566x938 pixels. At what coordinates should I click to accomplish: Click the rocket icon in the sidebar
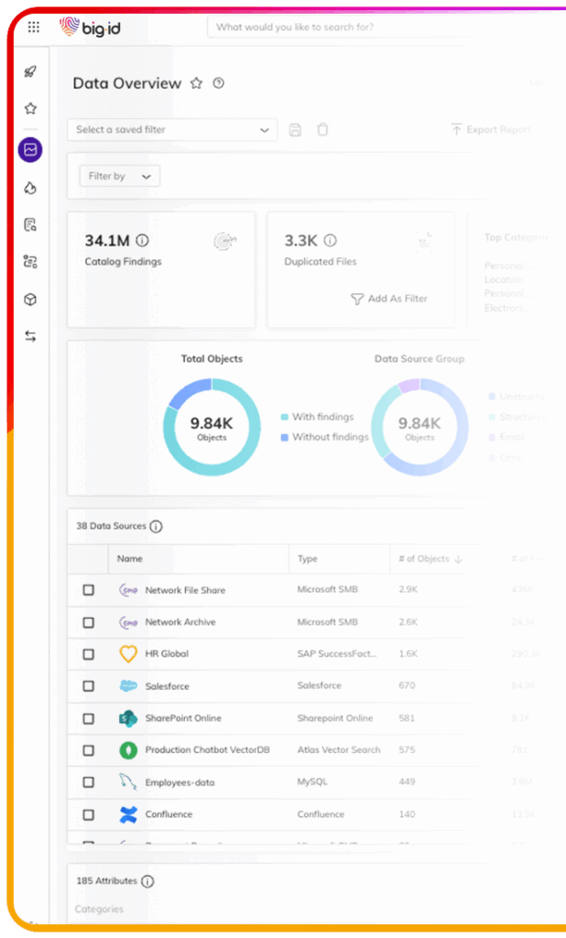[x=30, y=71]
